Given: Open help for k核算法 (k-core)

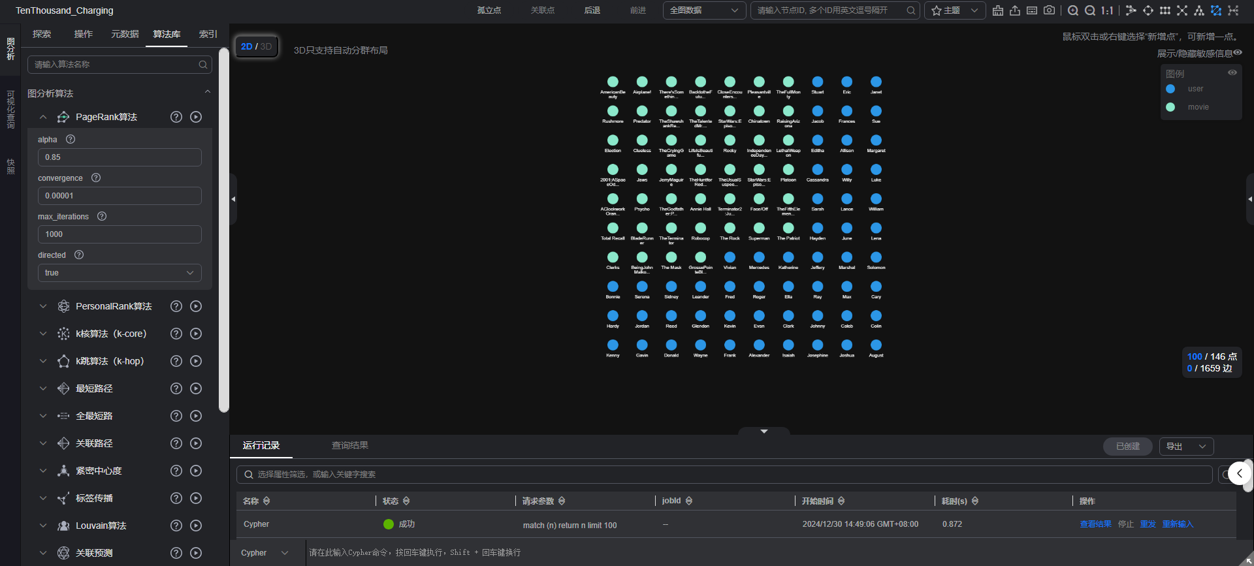Looking at the screenshot, I should pos(176,334).
